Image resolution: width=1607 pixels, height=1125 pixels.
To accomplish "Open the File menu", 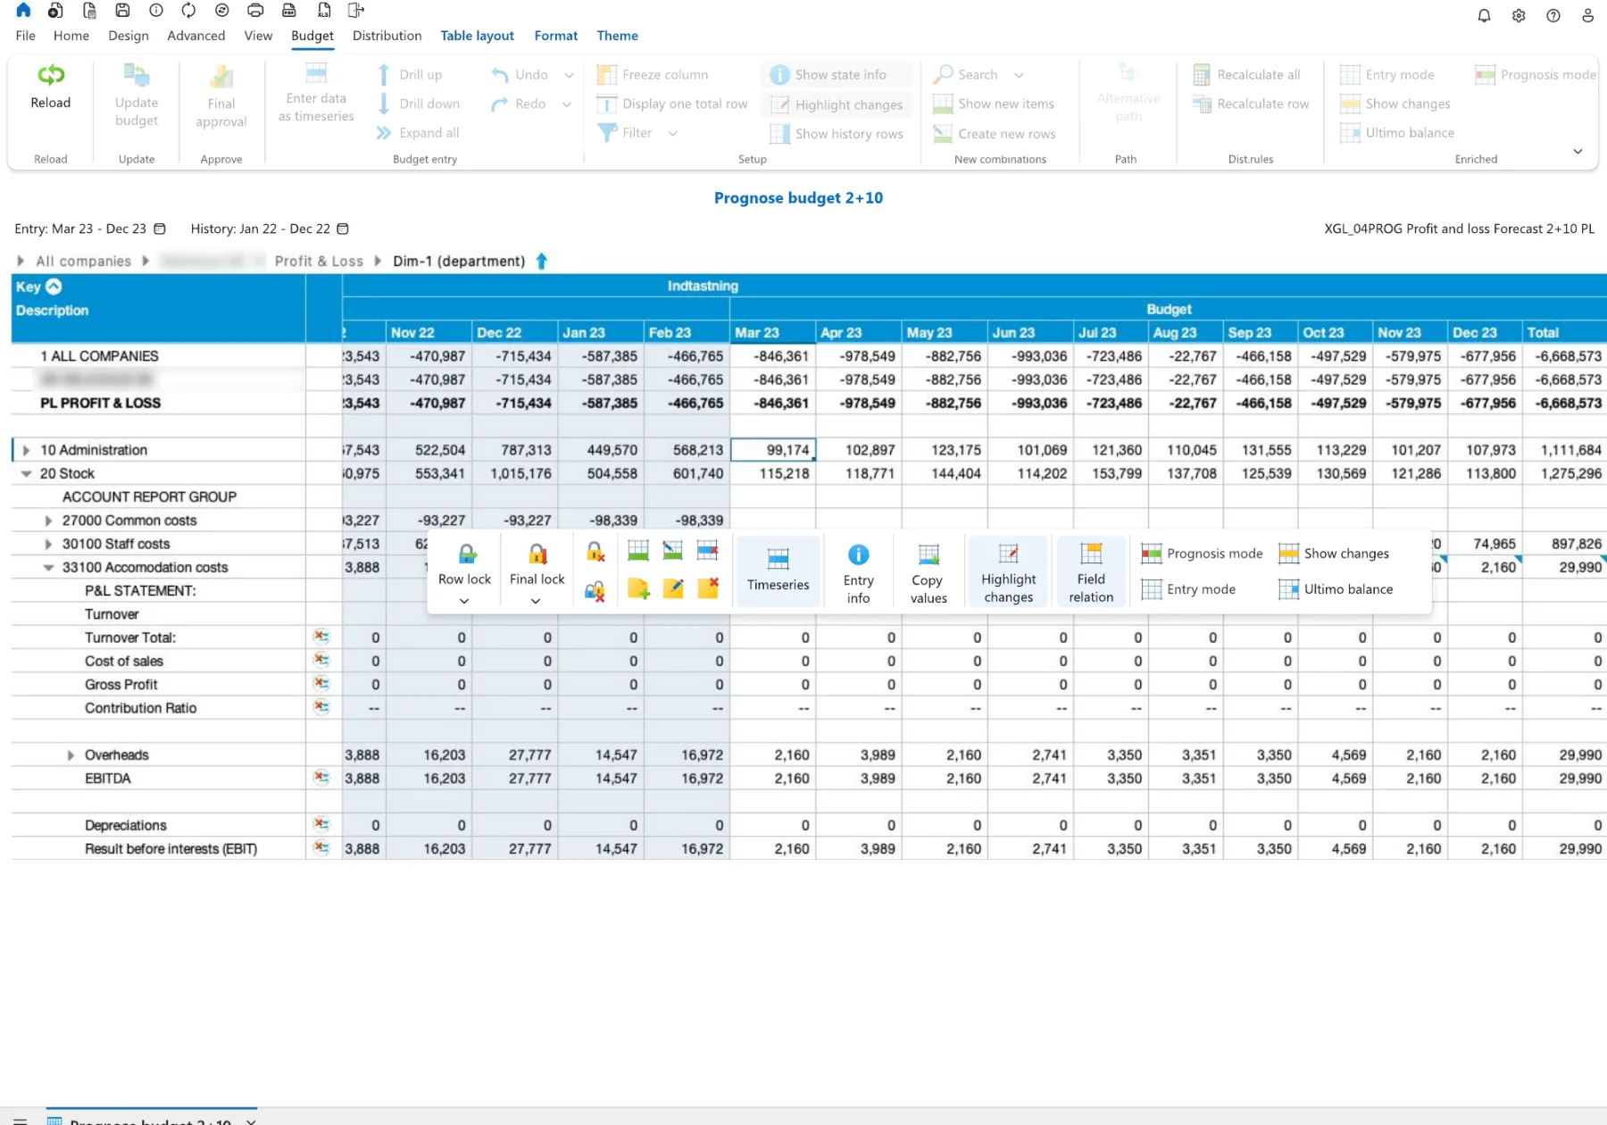I will click(x=26, y=36).
